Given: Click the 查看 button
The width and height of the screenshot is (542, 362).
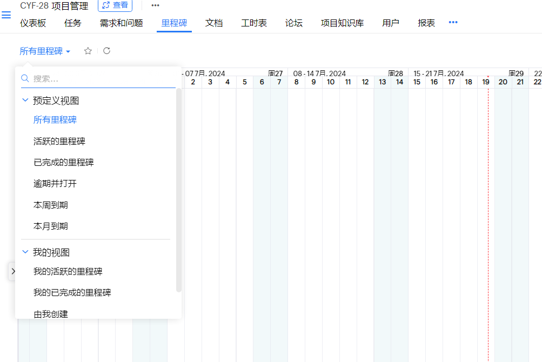Looking at the screenshot, I should click(115, 5).
